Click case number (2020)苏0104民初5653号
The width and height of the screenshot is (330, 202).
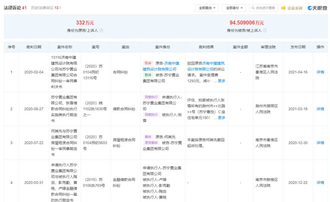pyautogui.click(x=95, y=143)
